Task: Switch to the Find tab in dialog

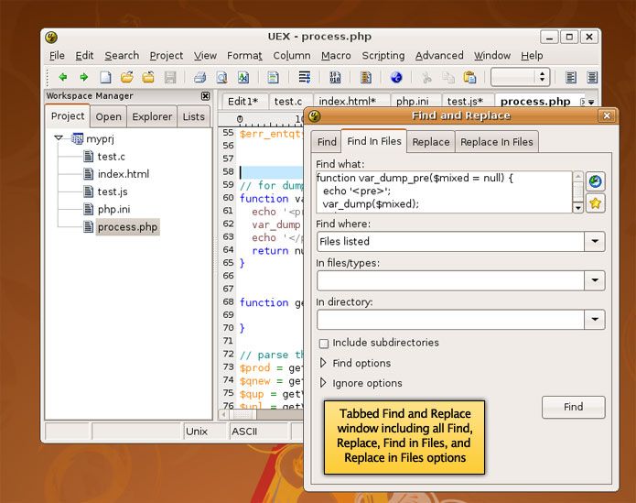Action: [x=327, y=142]
